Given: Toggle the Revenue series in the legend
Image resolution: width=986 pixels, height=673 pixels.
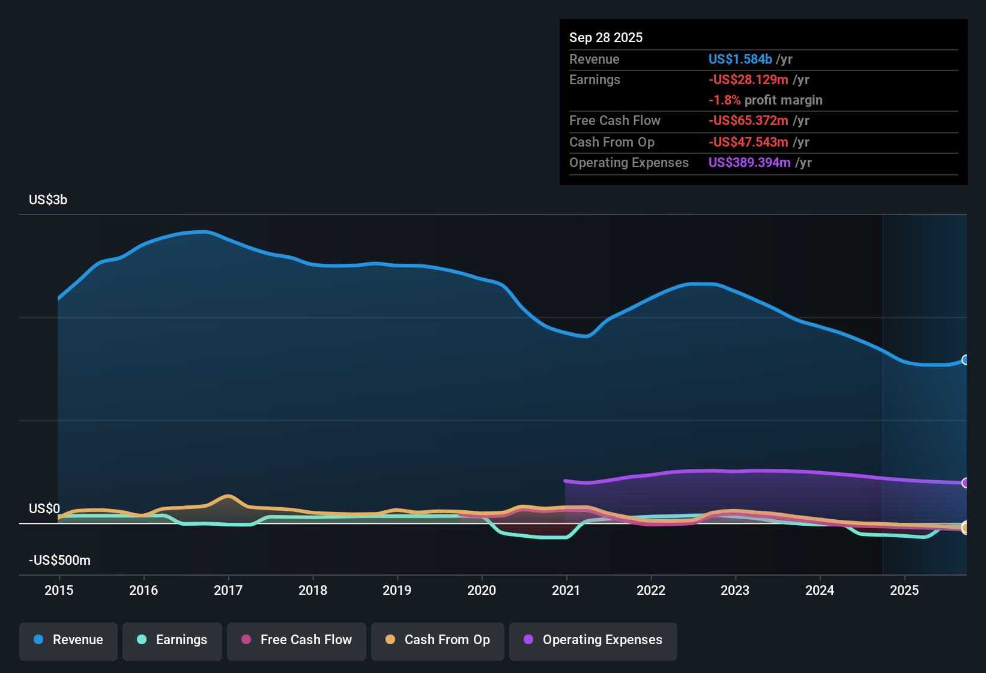Looking at the screenshot, I should [x=68, y=640].
